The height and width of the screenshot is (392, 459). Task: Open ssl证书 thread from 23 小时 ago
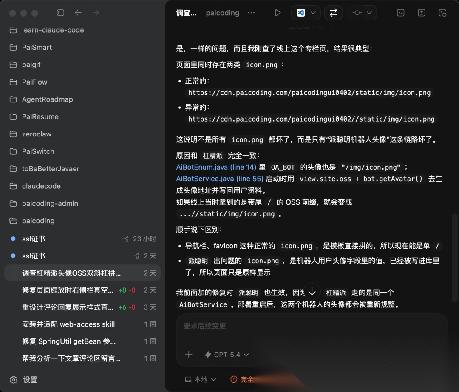[82, 239]
